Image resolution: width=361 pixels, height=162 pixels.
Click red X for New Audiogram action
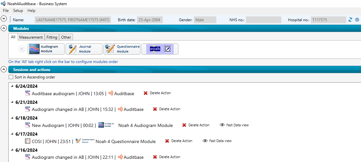[x=184, y=125]
